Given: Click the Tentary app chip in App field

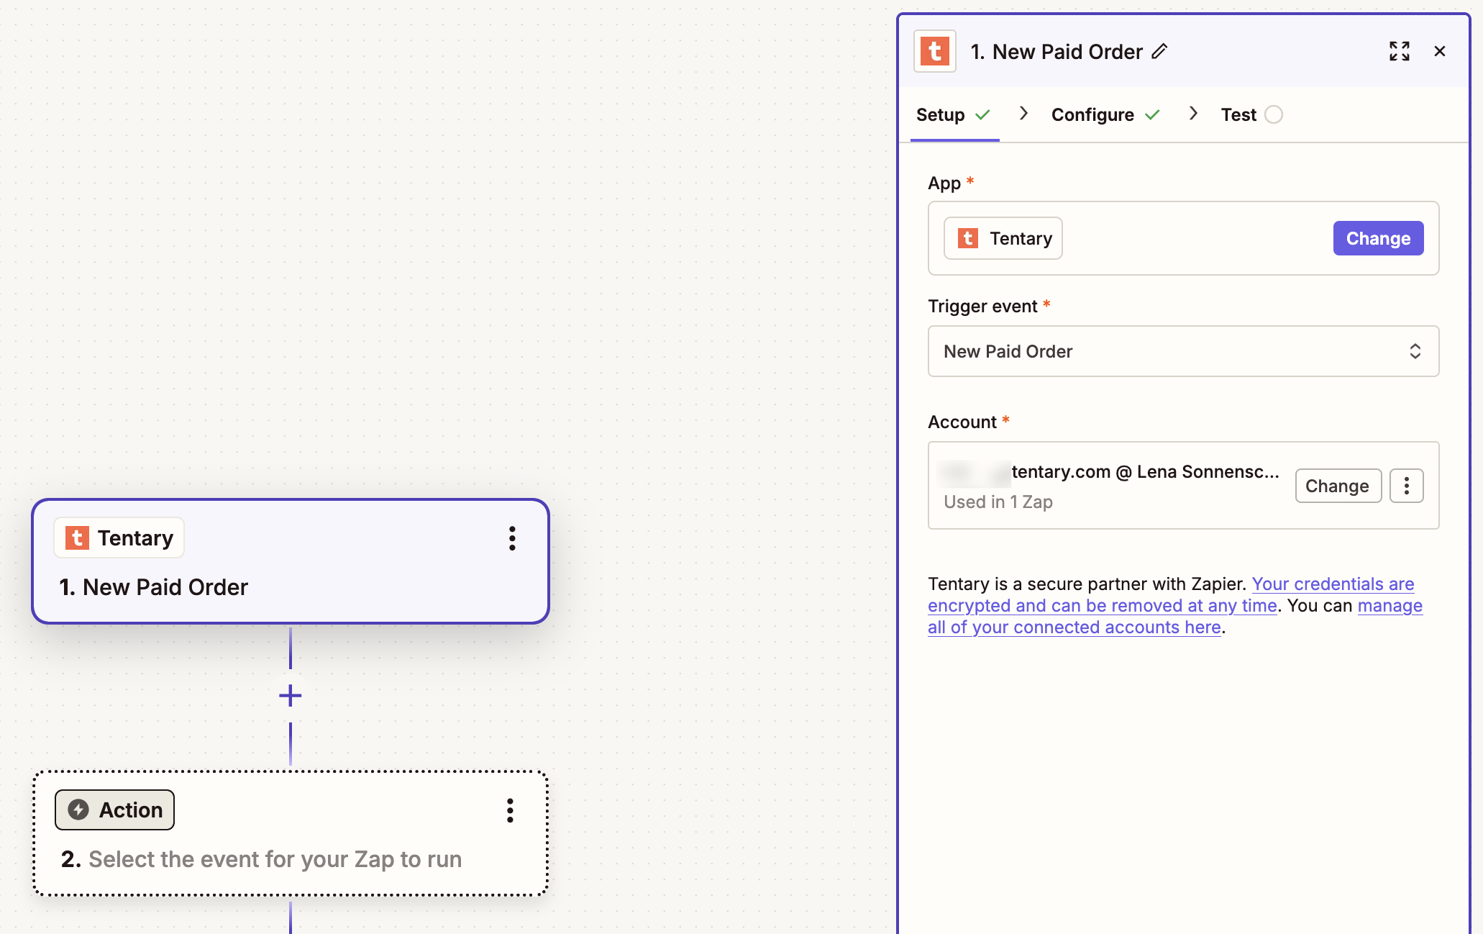Looking at the screenshot, I should coord(1003,238).
